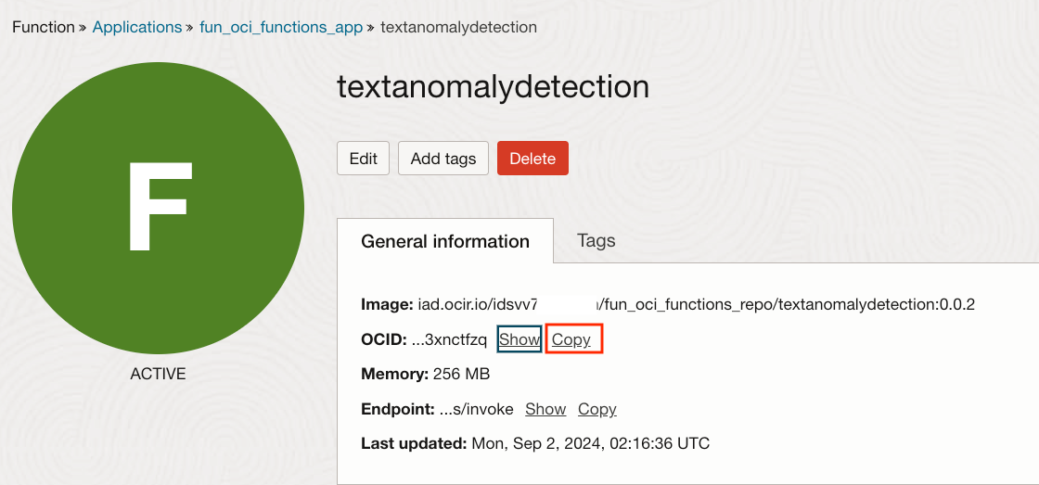Go to fun_oci_functions_app in the breadcrumb
The height and width of the screenshot is (485, 1039).
(x=281, y=27)
